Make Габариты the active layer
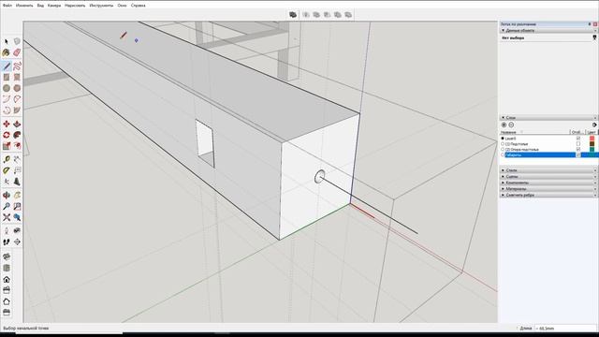This screenshot has width=599, height=337. pyautogui.click(x=503, y=155)
